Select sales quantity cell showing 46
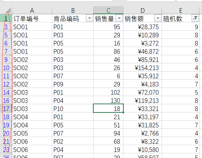This screenshot has width=202, height=158. tap(108, 59)
